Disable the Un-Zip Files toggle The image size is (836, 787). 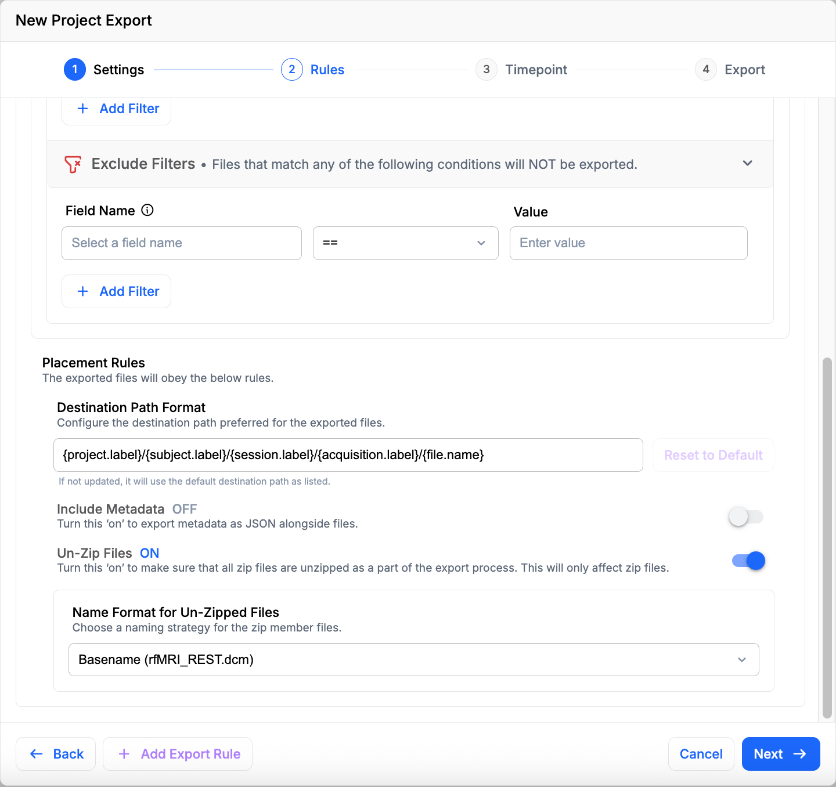(x=748, y=561)
